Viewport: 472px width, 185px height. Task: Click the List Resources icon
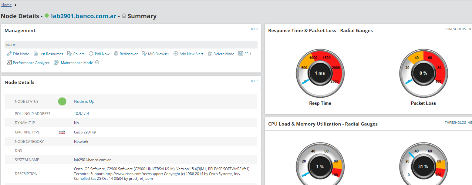[x=35, y=54]
